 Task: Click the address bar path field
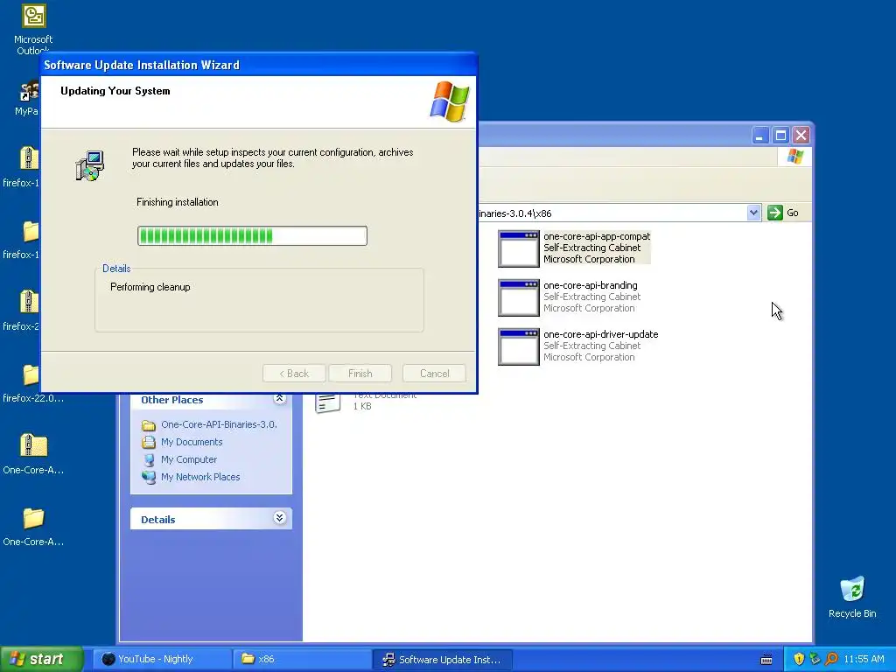(612, 213)
